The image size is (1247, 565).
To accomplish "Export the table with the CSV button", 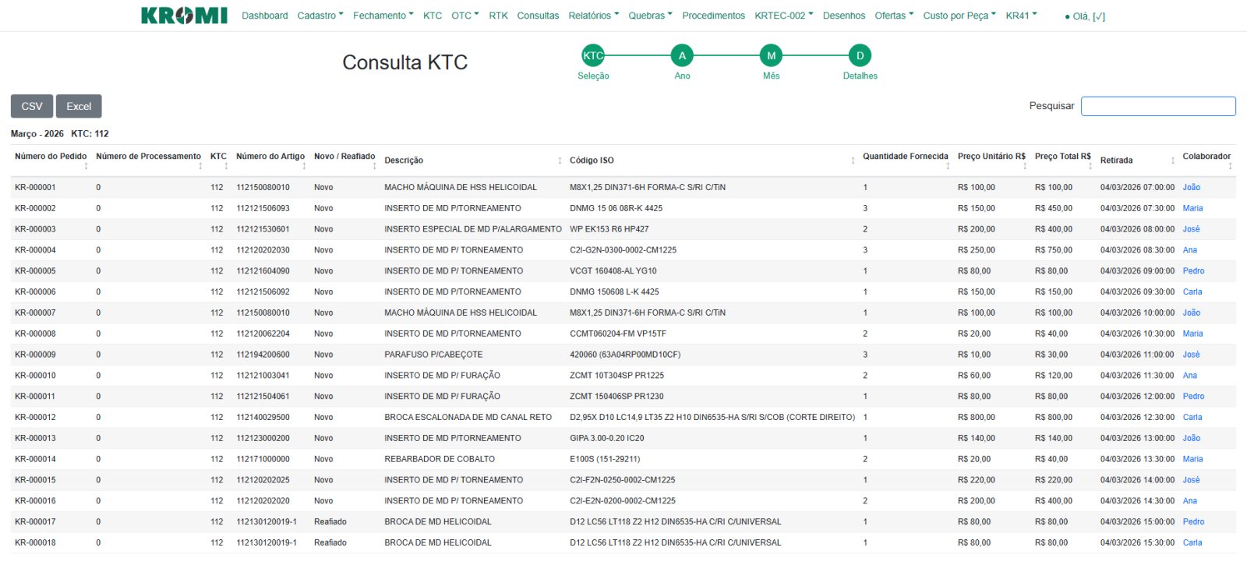I will point(32,106).
